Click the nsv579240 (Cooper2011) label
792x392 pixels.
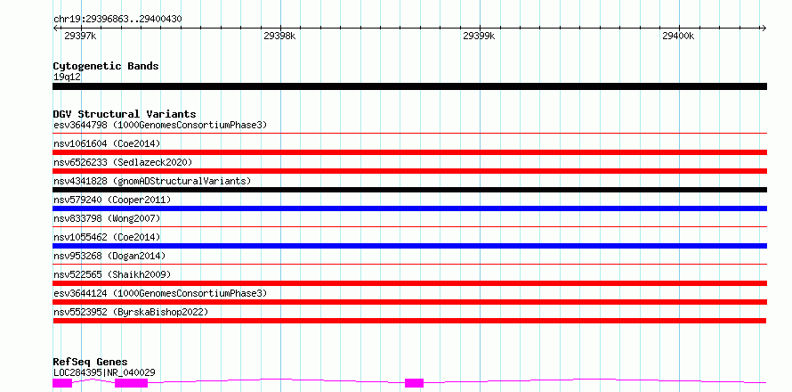pyautogui.click(x=112, y=200)
